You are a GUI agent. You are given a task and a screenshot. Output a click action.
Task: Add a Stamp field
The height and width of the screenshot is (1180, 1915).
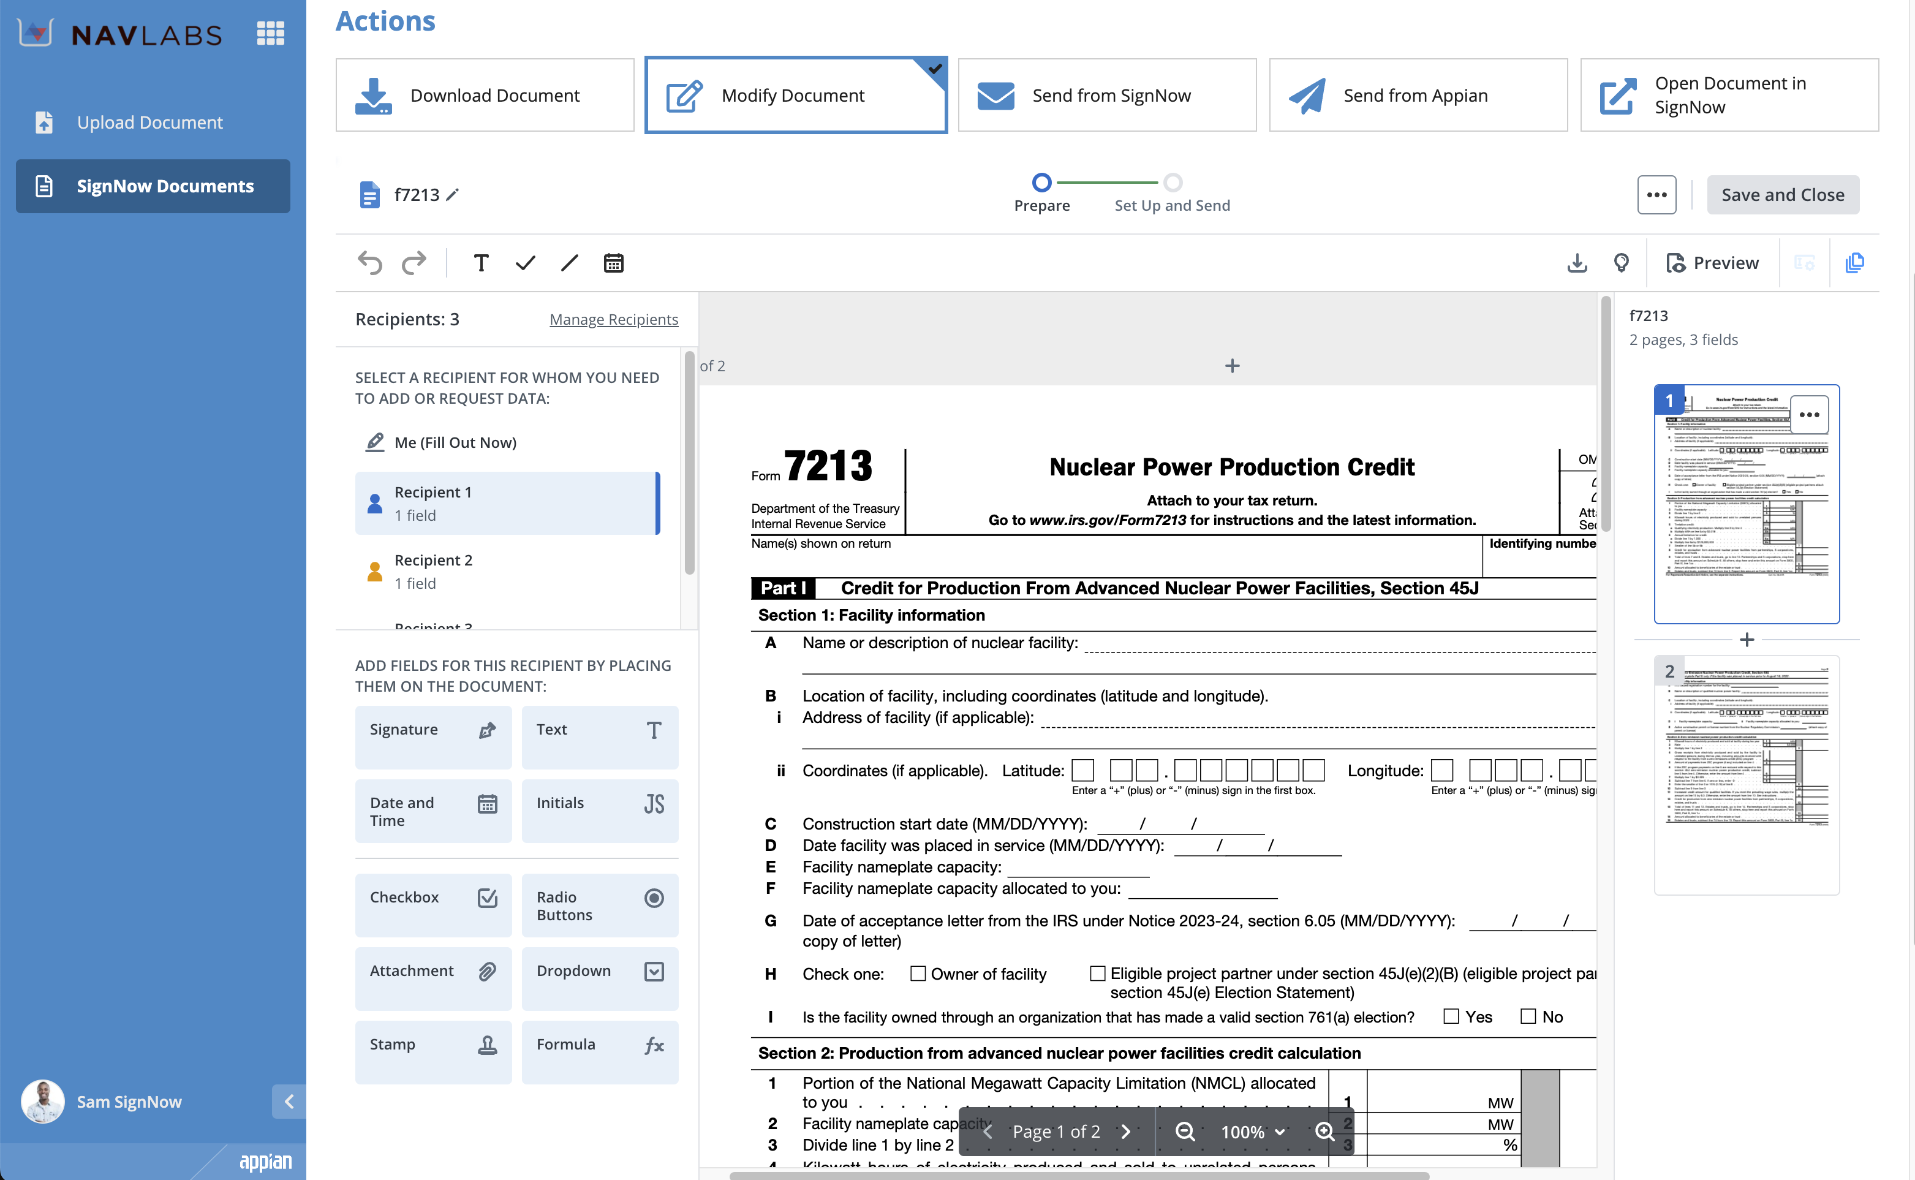433,1051
